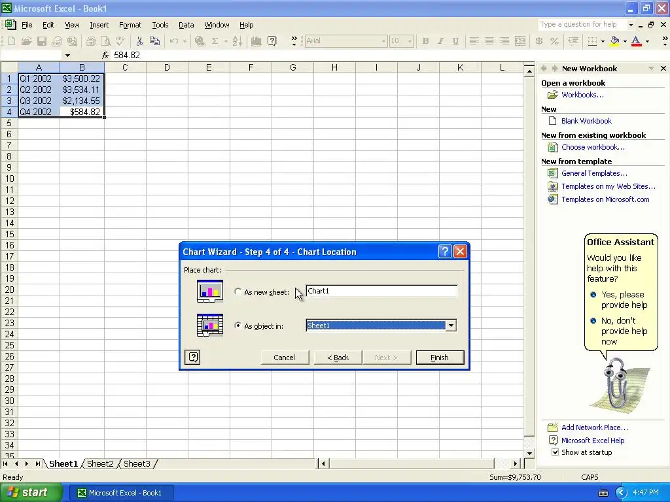Screen dimensions: 670x502
Task: Click the General Templates link
Action: (594, 173)
